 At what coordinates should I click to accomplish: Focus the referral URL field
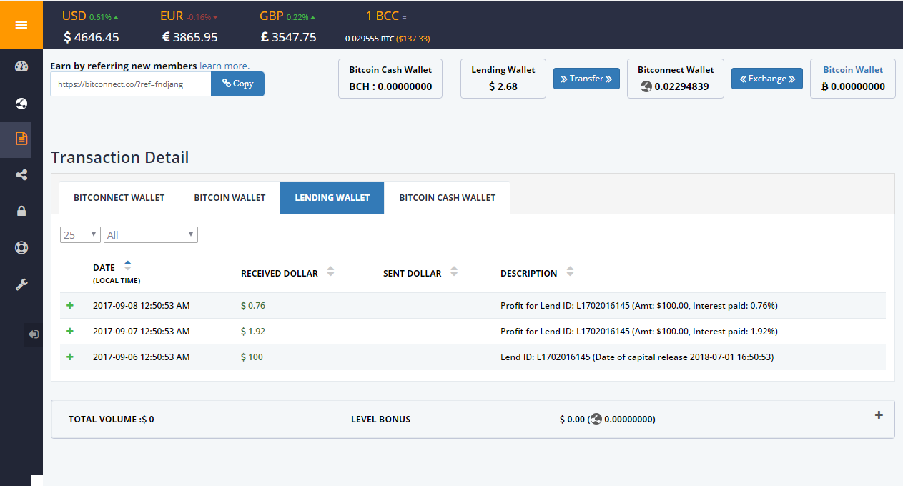pyautogui.click(x=131, y=84)
